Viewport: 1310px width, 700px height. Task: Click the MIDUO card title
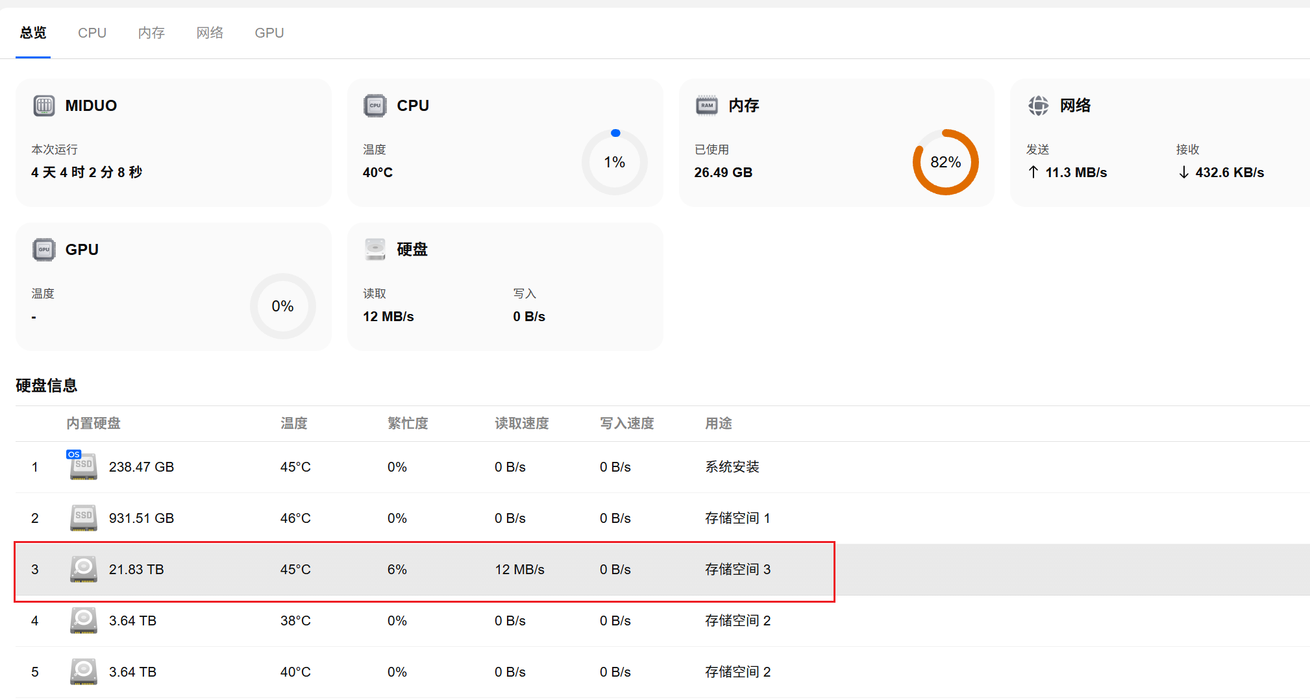91,105
